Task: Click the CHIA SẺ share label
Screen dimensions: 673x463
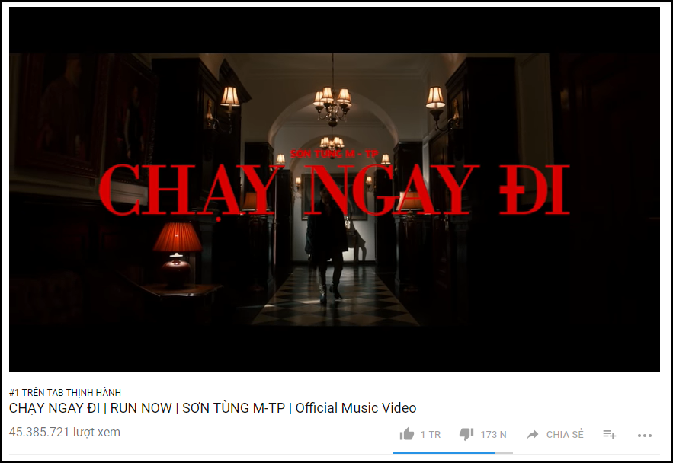Action: [x=565, y=435]
